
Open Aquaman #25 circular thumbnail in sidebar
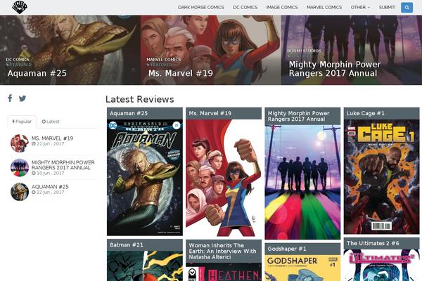click(x=20, y=192)
